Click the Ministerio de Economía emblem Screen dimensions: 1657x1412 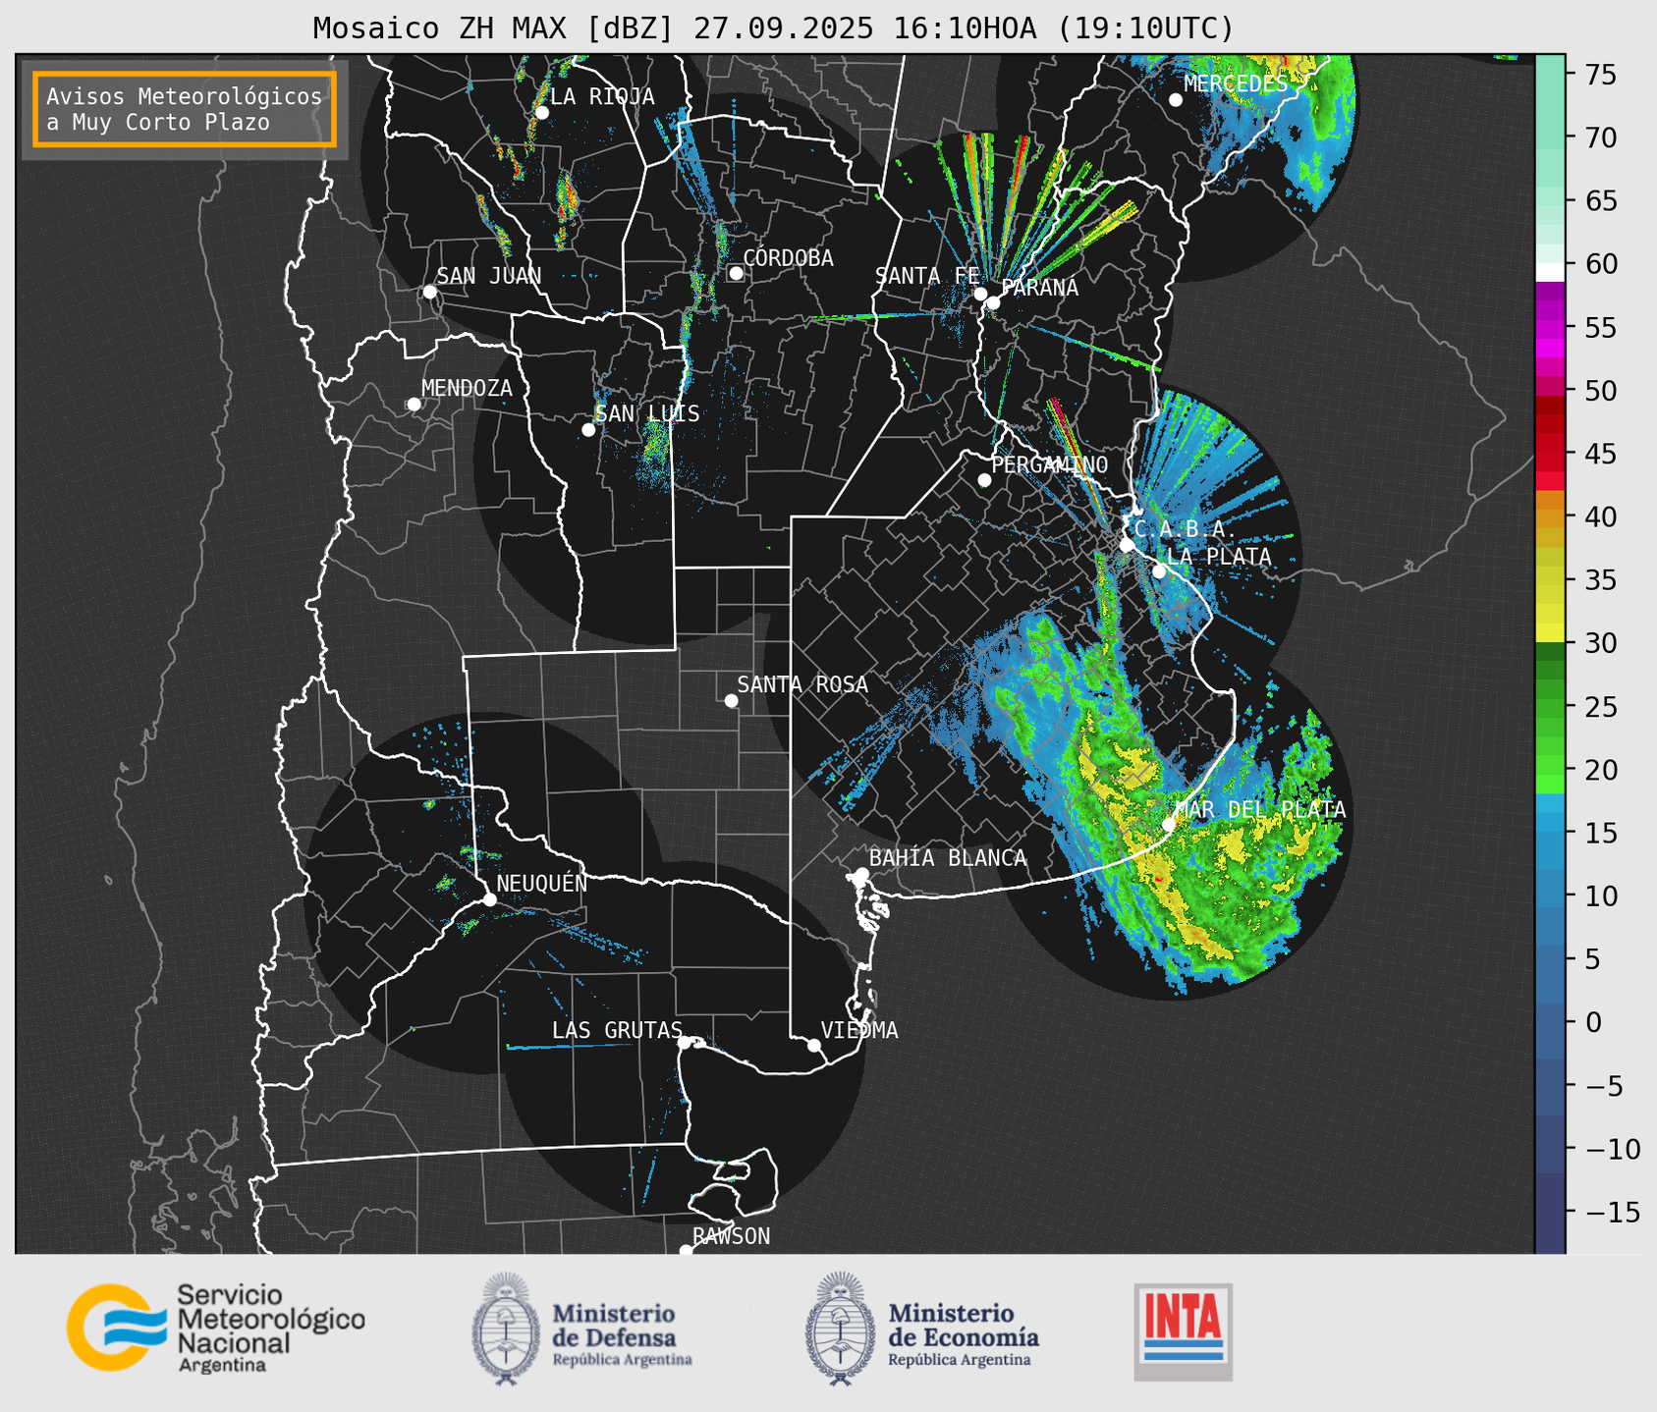pyautogui.click(x=840, y=1329)
